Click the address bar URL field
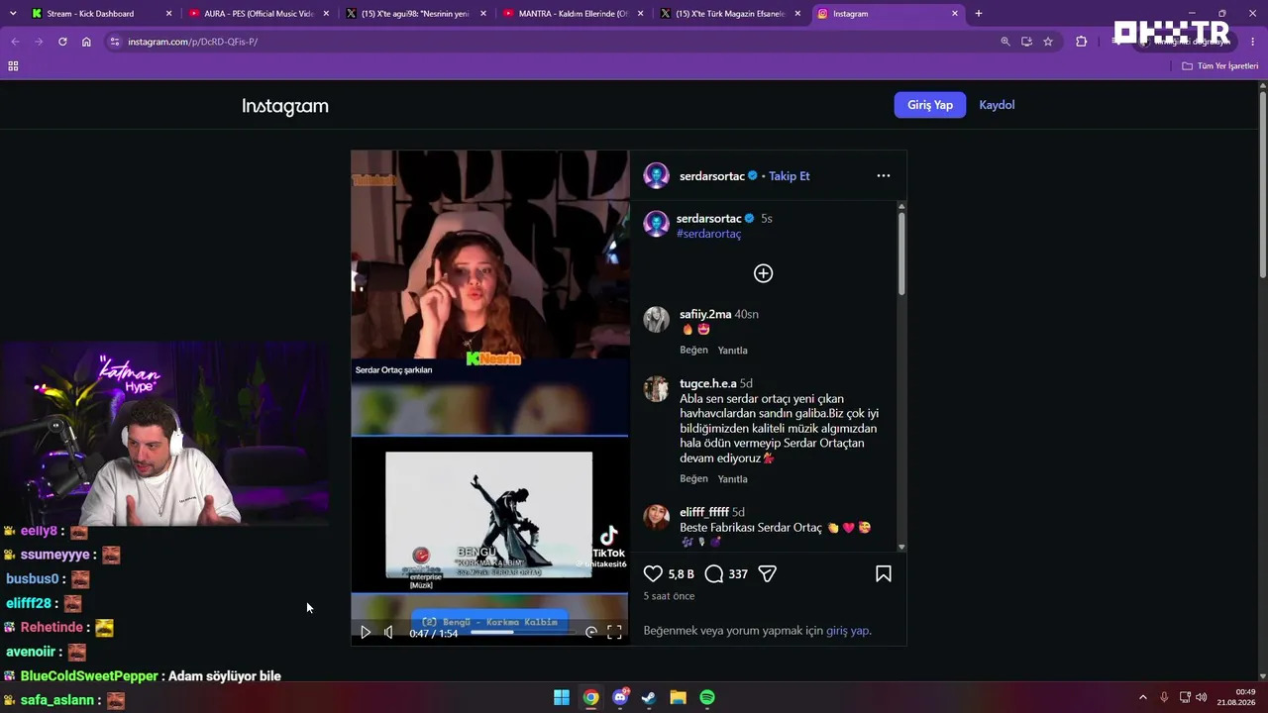The image size is (1268, 713). click(555, 42)
